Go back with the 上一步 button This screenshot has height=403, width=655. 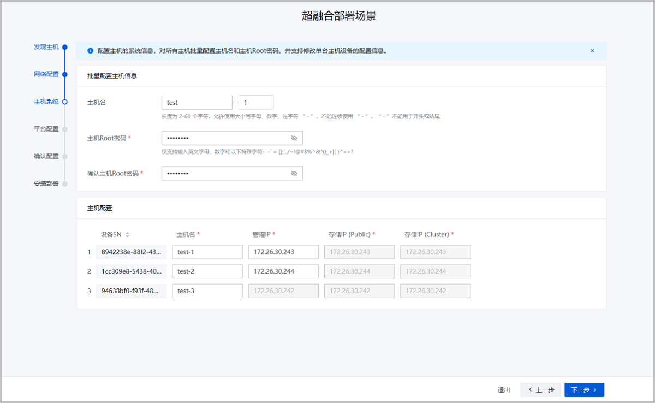(540, 390)
